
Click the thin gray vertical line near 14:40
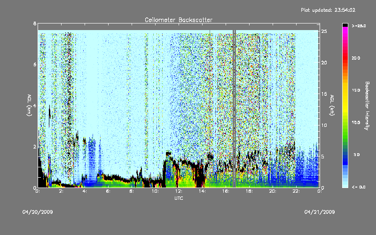coord(210,109)
